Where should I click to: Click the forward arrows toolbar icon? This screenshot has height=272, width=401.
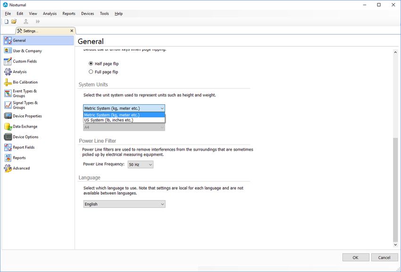click(x=38, y=22)
